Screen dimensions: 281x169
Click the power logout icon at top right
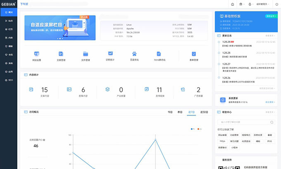[x=276, y=4]
